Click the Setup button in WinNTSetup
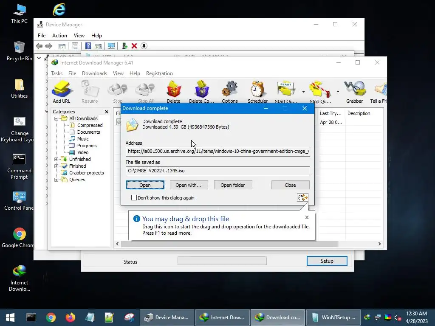 pos(327,261)
